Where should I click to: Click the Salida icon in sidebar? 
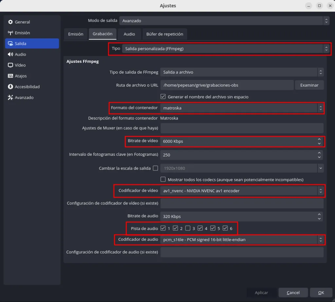coord(10,44)
